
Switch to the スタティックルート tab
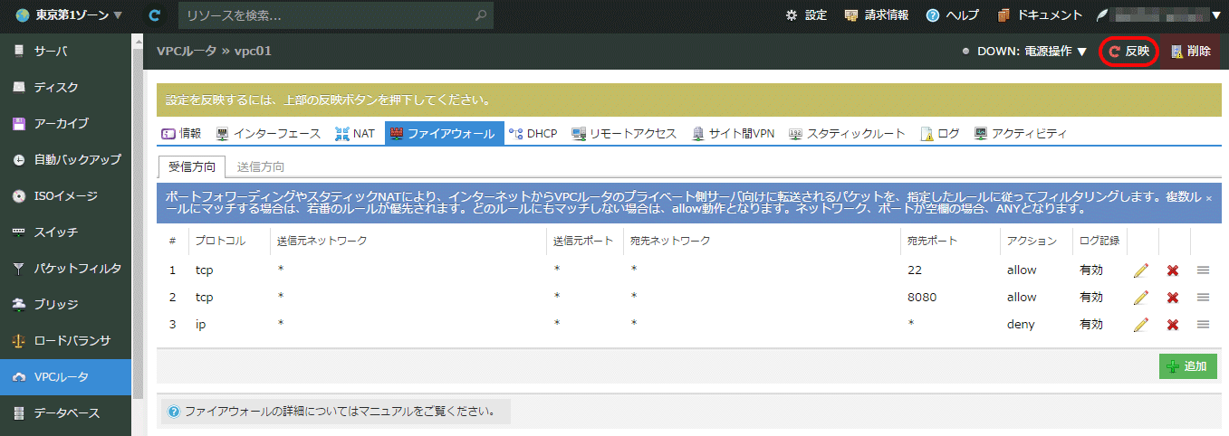(x=847, y=133)
